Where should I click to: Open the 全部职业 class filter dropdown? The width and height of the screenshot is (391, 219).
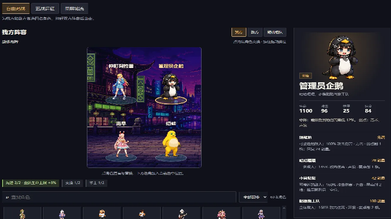(x=253, y=197)
